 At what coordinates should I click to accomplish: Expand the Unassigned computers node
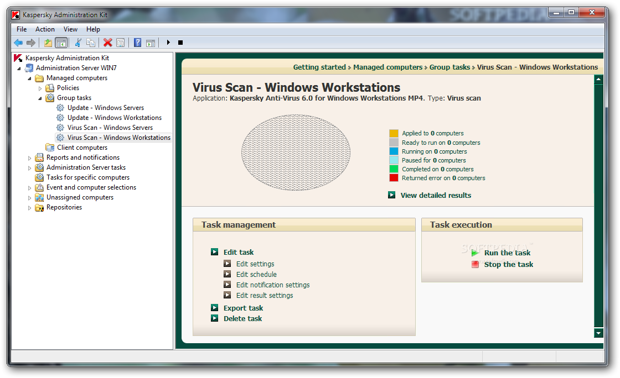point(29,198)
